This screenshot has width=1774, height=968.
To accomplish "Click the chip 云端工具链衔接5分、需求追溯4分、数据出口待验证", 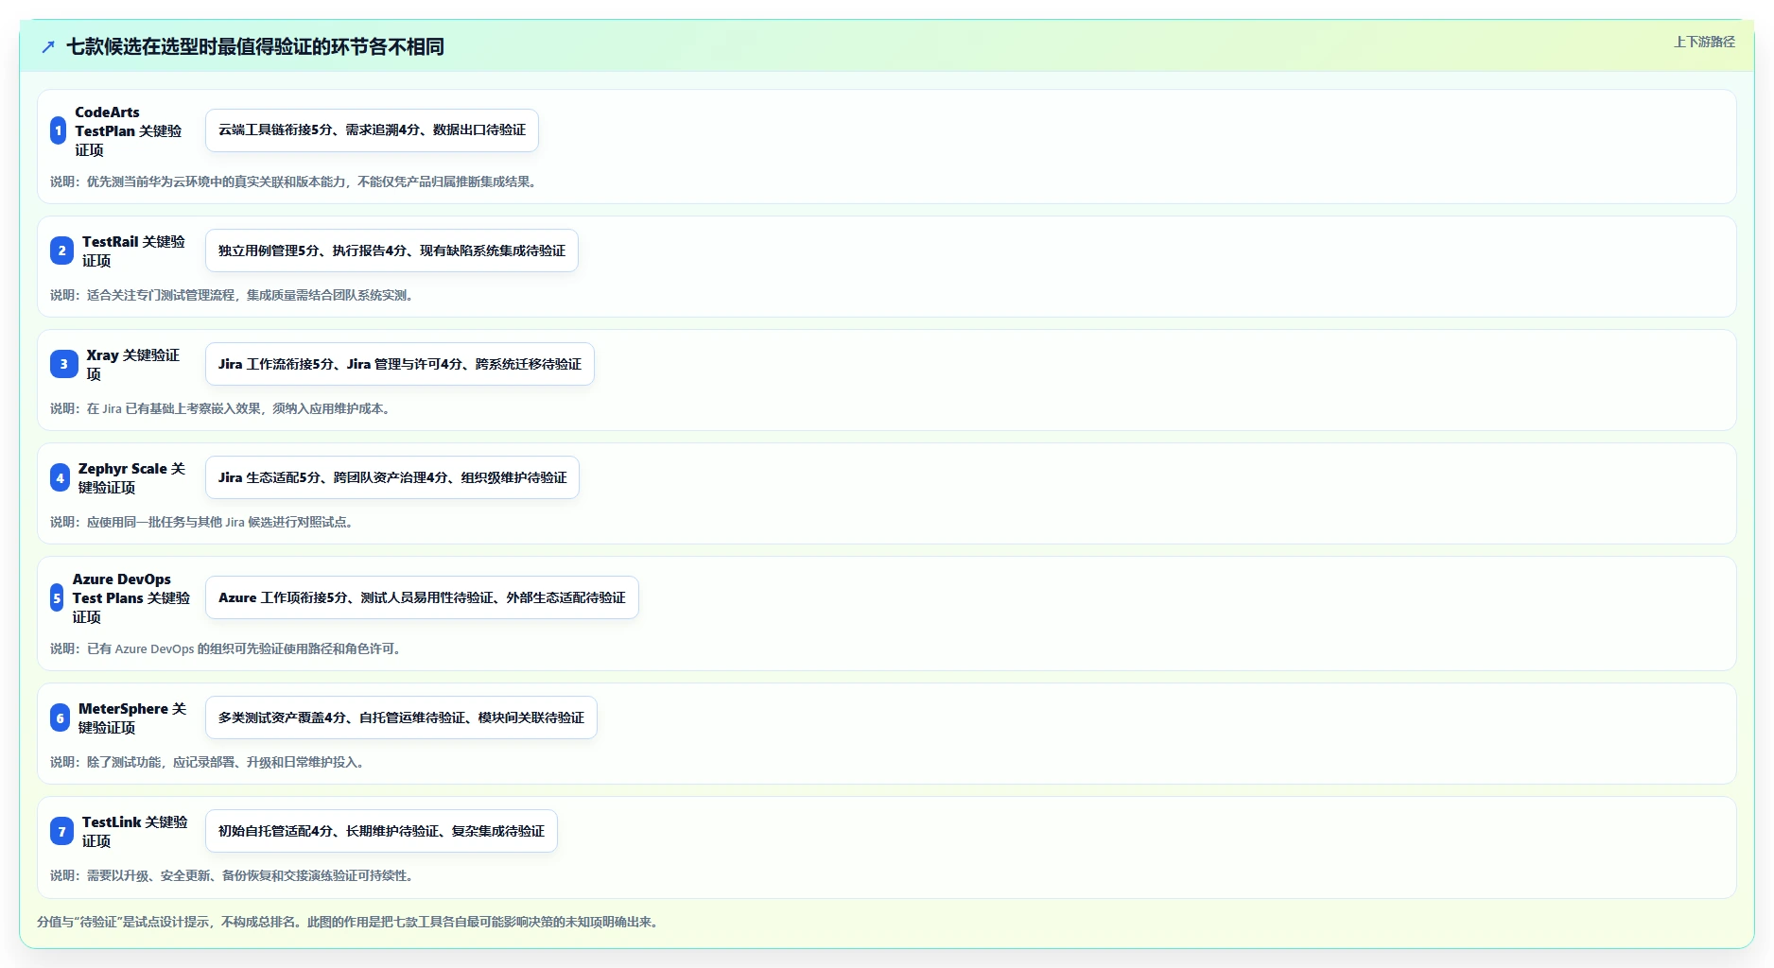I will coord(372,130).
